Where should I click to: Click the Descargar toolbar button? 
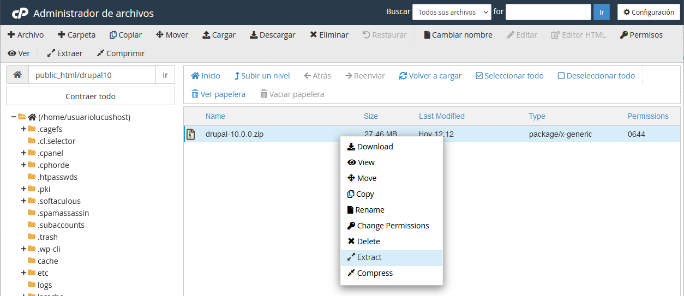pos(272,35)
